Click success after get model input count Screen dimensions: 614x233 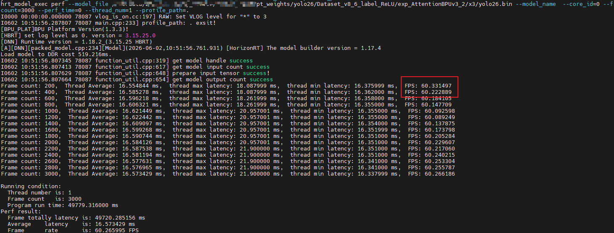[x=258, y=67]
